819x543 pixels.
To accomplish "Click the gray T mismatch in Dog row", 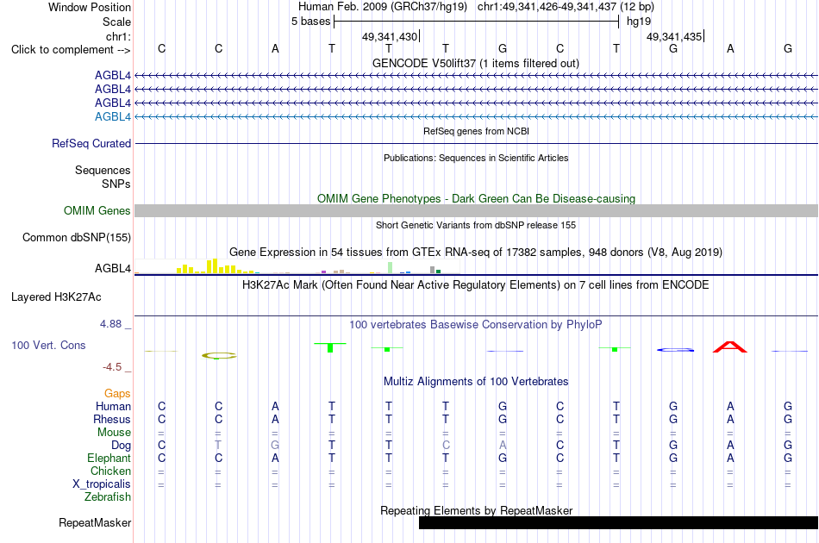I will (x=218, y=446).
